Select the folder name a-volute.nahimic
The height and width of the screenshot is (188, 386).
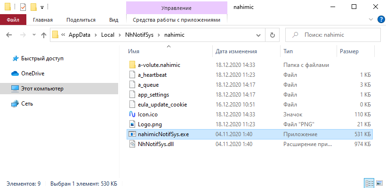click(x=159, y=65)
